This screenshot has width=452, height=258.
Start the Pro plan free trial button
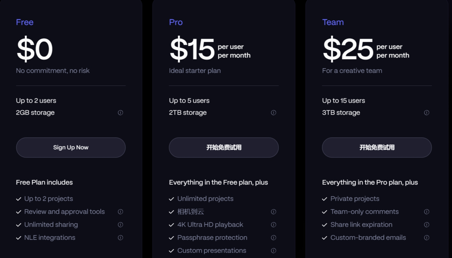tap(224, 148)
